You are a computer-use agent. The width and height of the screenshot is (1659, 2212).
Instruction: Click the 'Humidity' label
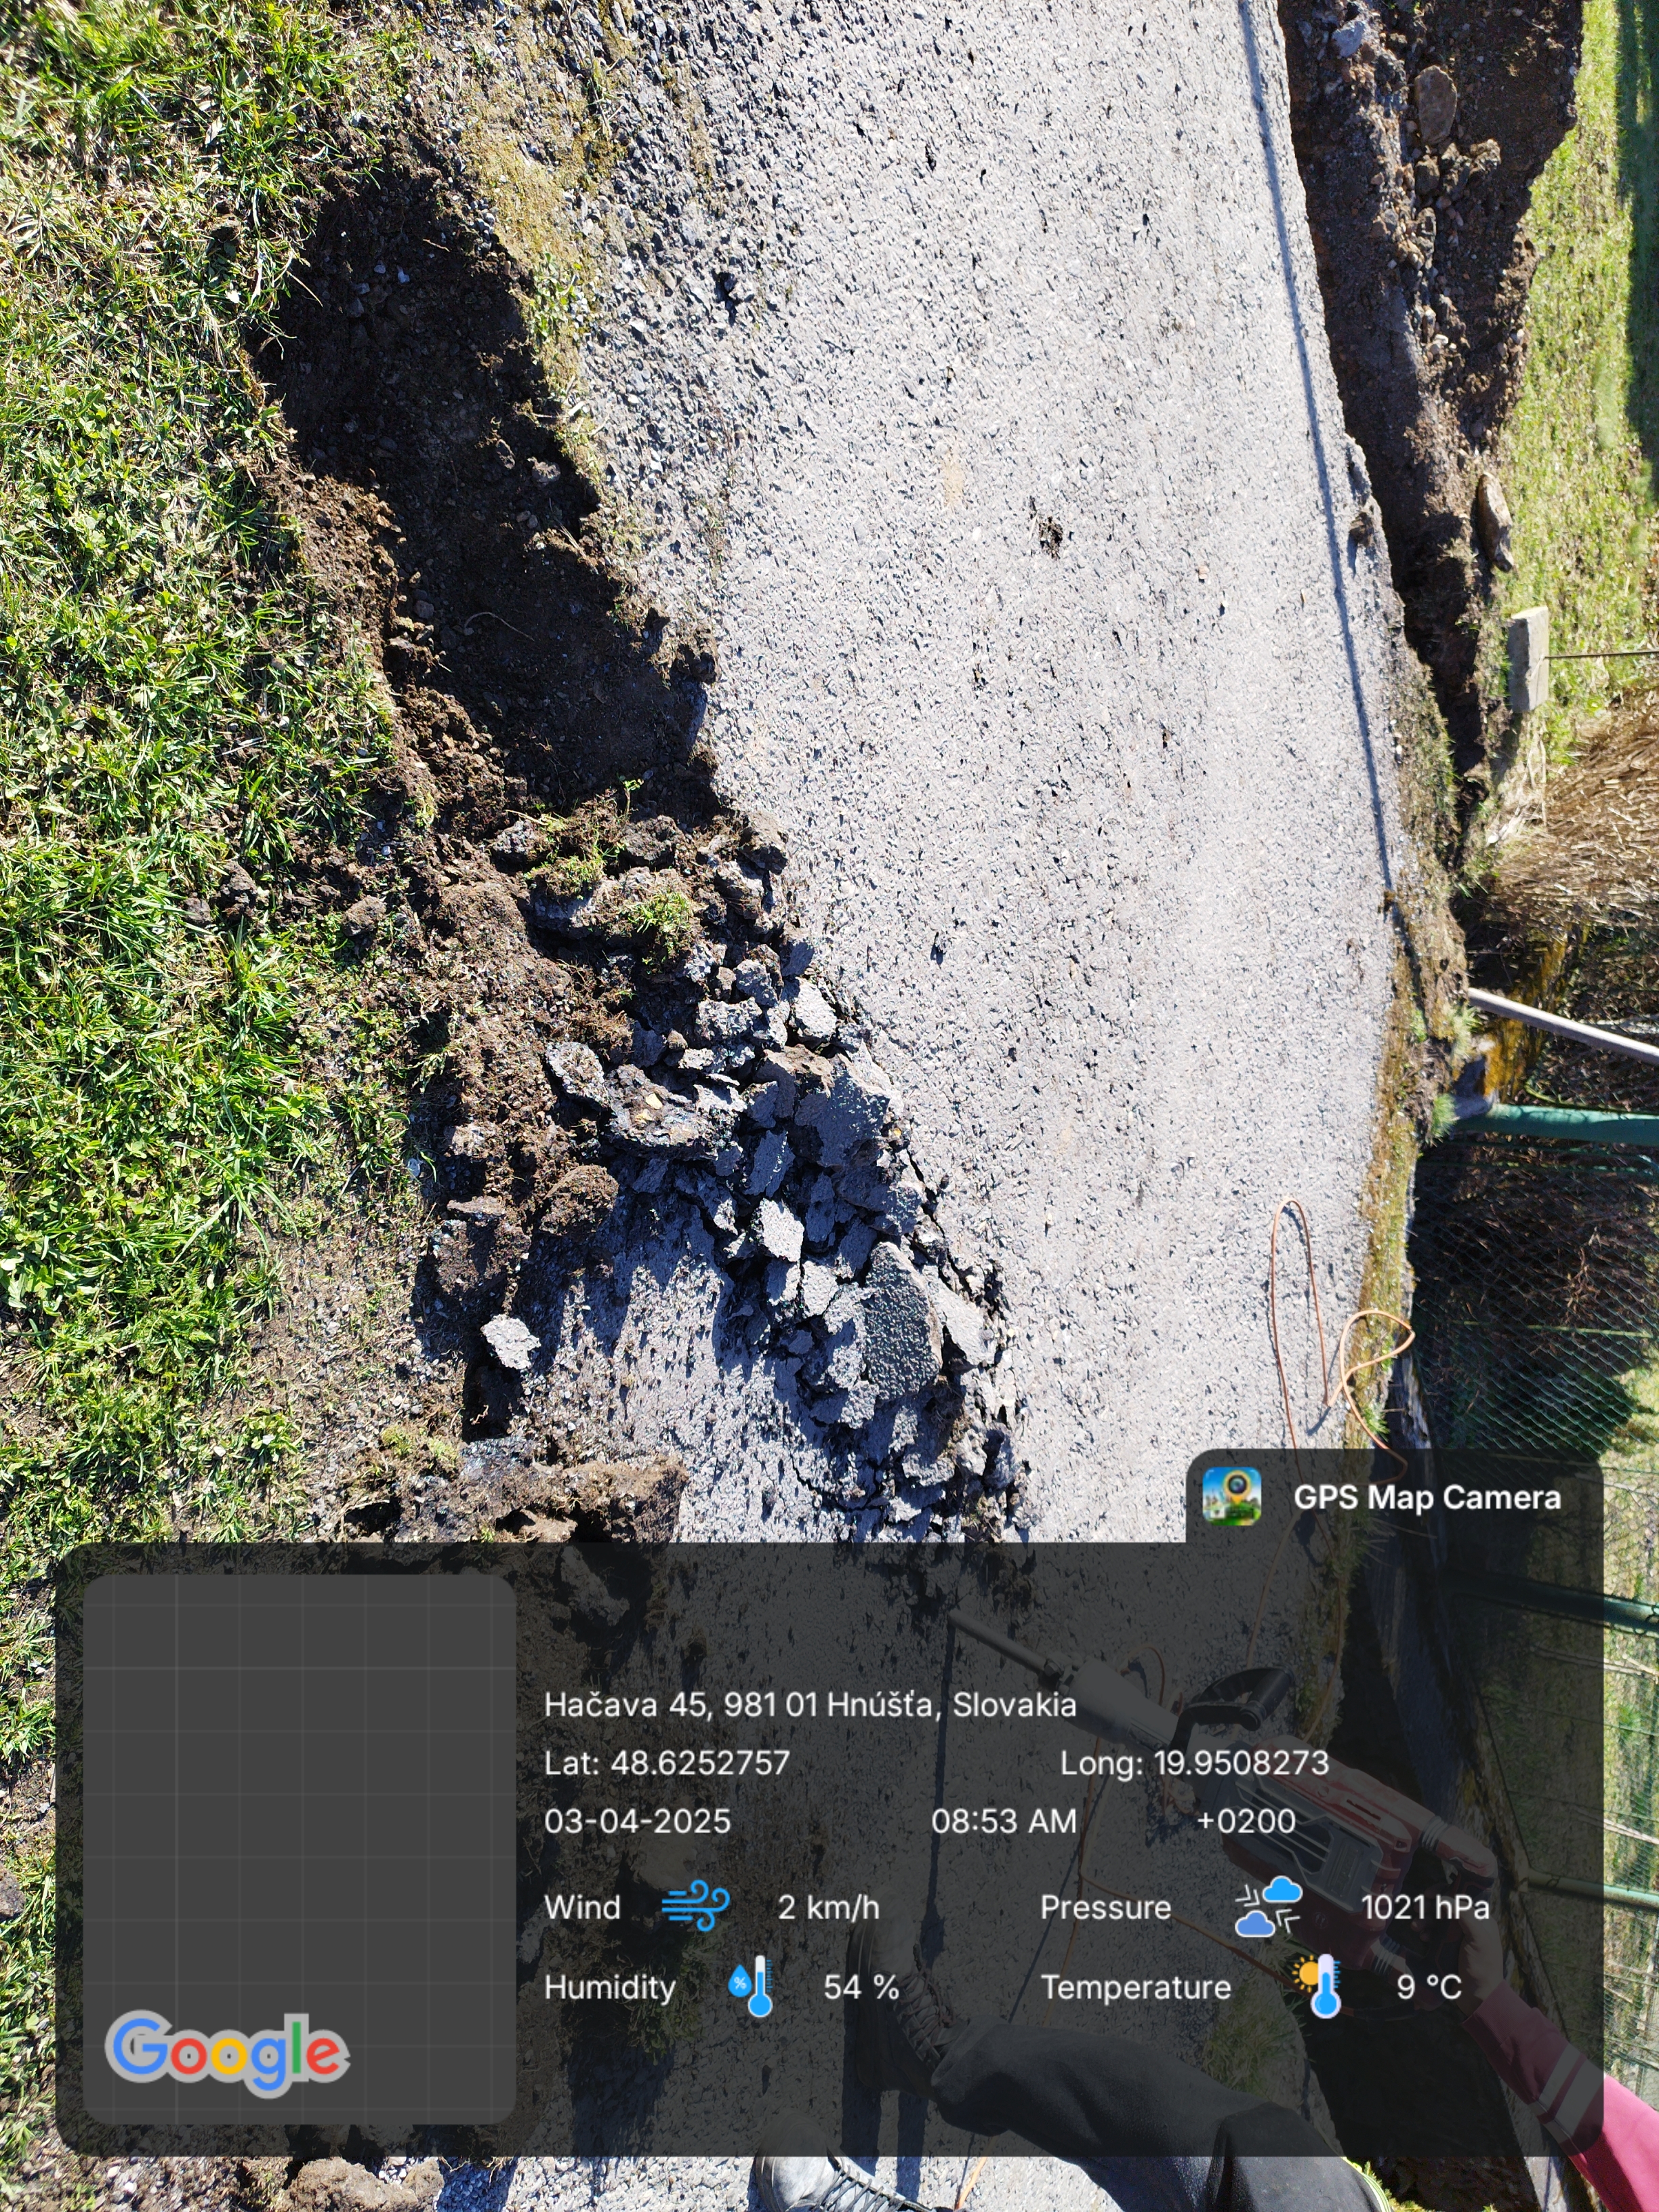[610, 1987]
